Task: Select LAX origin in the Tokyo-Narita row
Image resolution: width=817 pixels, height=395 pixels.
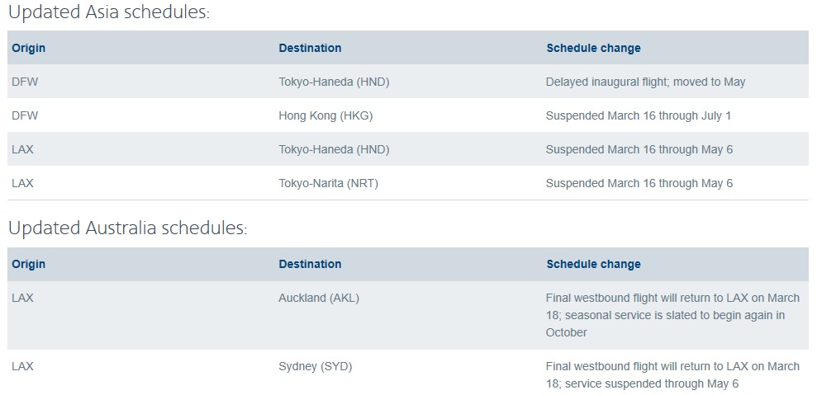Action: click(x=22, y=183)
